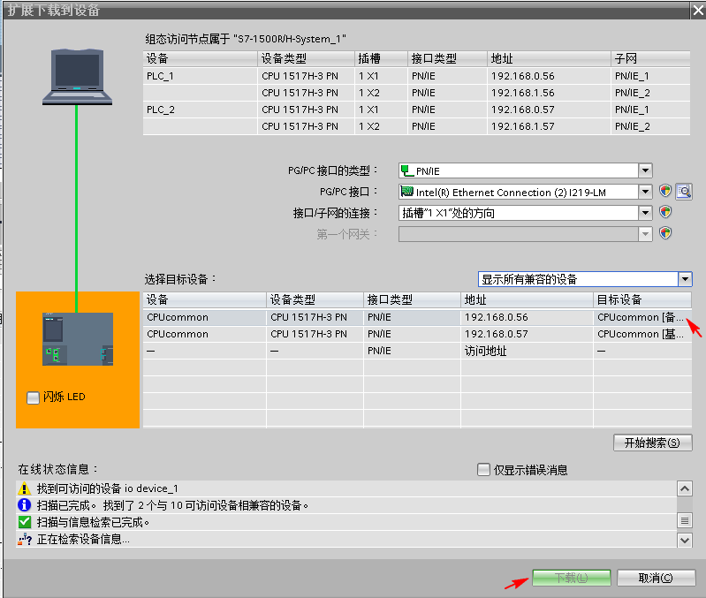706x598 pixels.
Task: Toggle the 闪烁 LED checkbox
Action: click(x=33, y=397)
